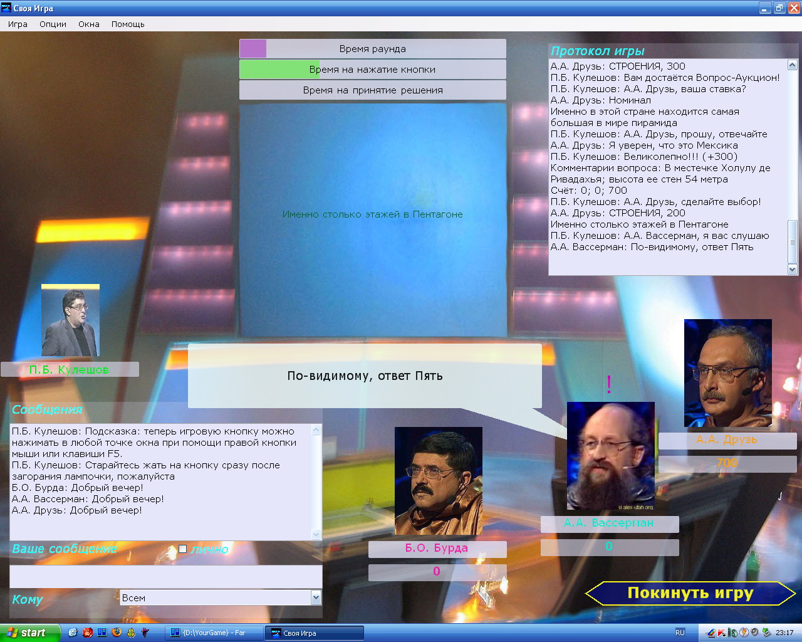
Task: Click the Kaspersky tray icon
Action: (721, 633)
